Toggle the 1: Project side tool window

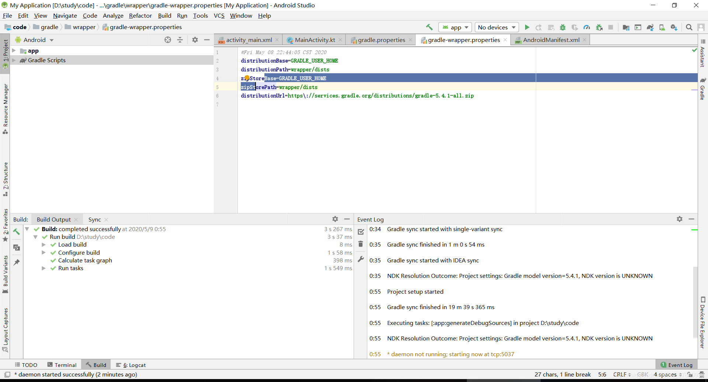coord(5,54)
